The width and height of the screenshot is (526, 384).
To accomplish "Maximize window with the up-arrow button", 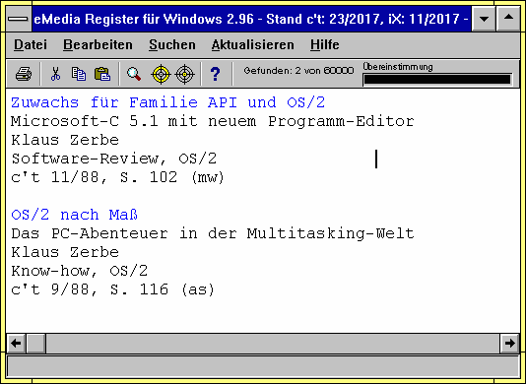I will click(x=508, y=19).
